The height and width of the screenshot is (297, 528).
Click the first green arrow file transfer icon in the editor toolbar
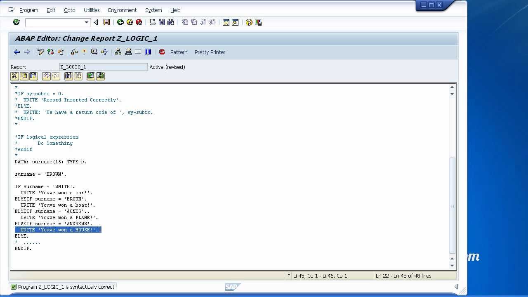pos(91,76)
